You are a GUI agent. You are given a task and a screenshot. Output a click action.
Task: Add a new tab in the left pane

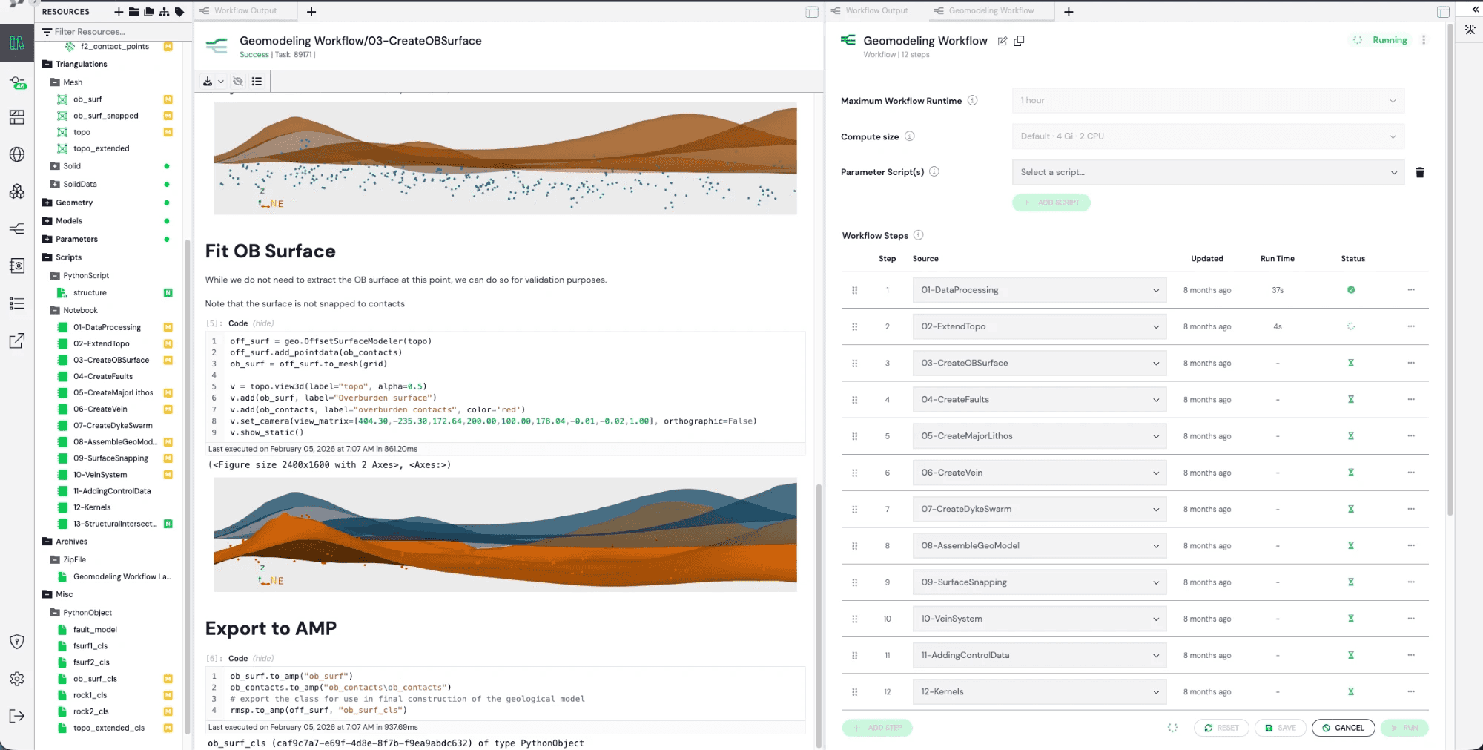coord(311,12)
